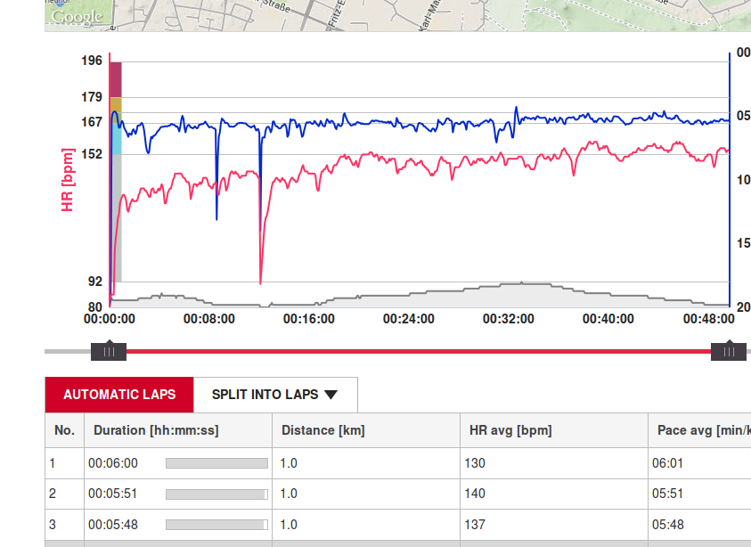
Task: Switch to the Automatic Laps tab
Action: click(119, 395)
